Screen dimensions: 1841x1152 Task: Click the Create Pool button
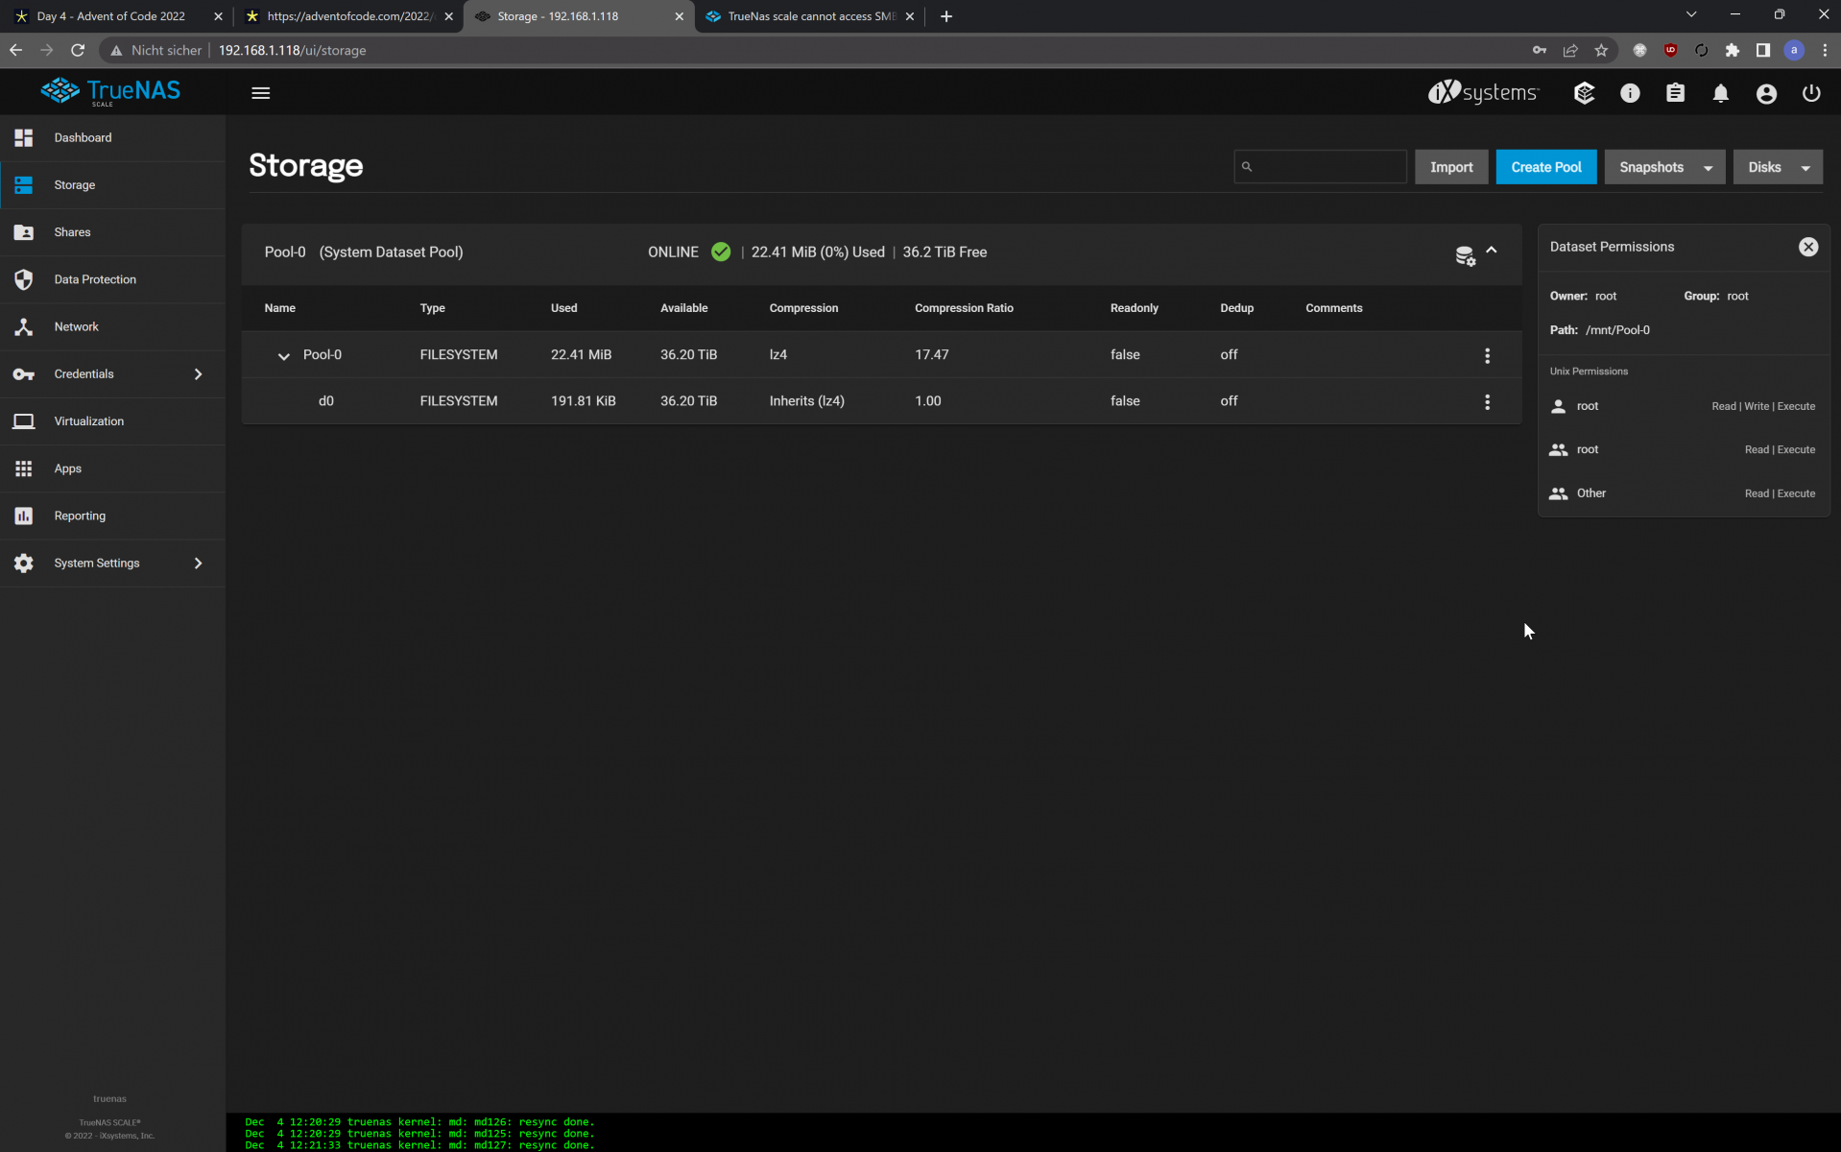1546,167
